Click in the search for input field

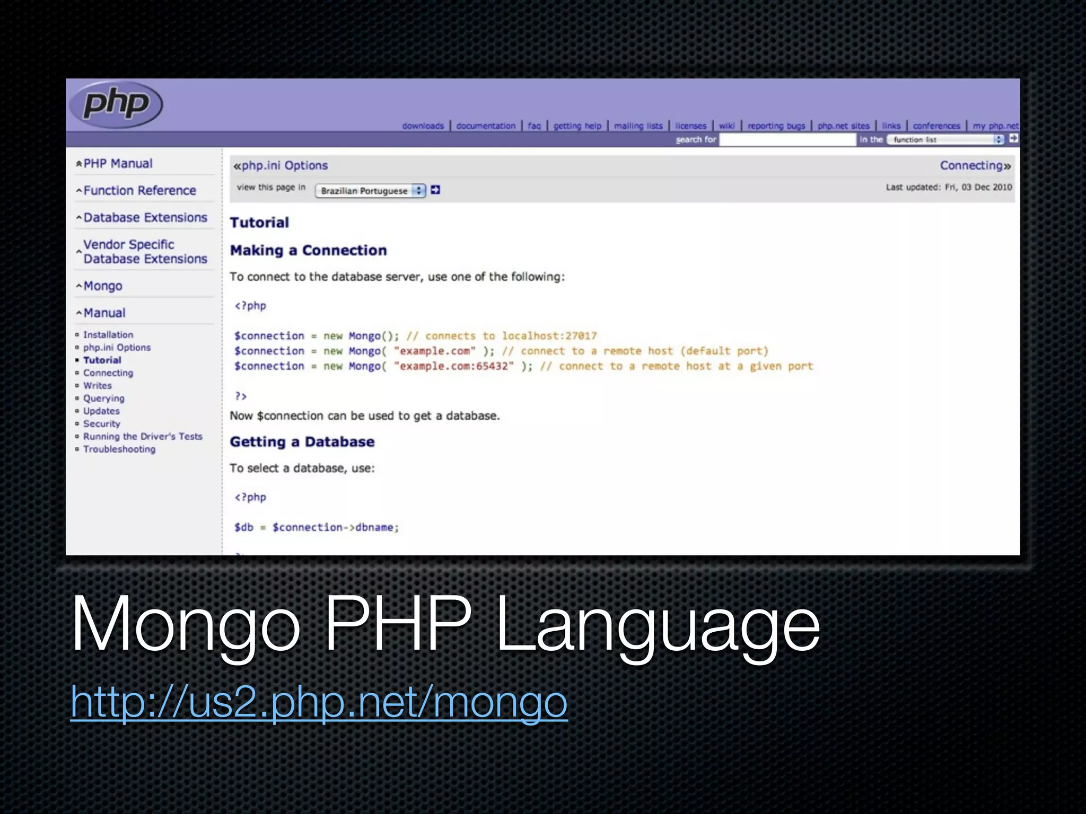[787, 139]
